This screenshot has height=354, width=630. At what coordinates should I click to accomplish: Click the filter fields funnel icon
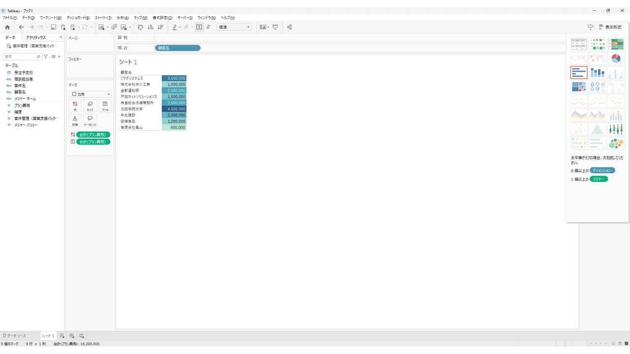coord(46,57)
